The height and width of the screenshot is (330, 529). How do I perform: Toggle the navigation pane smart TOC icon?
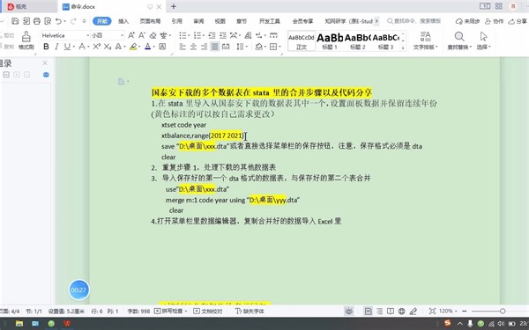[x=46, y=75]
